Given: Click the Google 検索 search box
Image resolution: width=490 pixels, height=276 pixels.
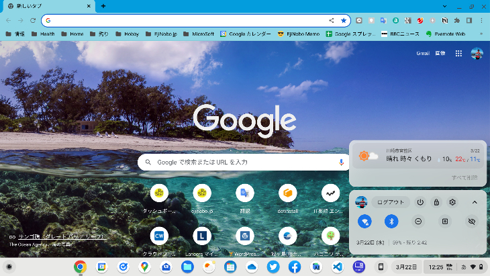Looking at the screenshot, I should pyautogui.click(x=244, y=163).
